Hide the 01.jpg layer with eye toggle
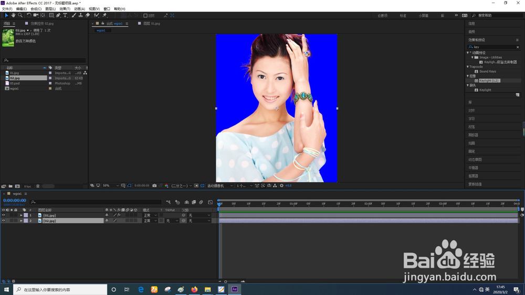 coord(4,215)
